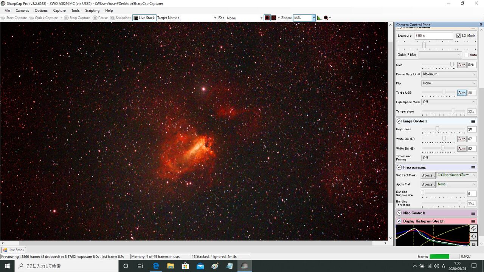Click the Cortana circle icon
484x272 pixels.
126,266
